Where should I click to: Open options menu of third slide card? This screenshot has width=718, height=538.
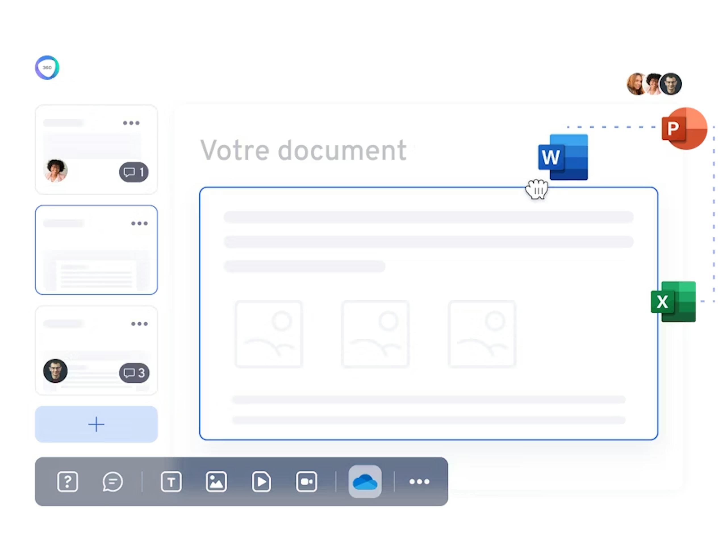point(139,324)
